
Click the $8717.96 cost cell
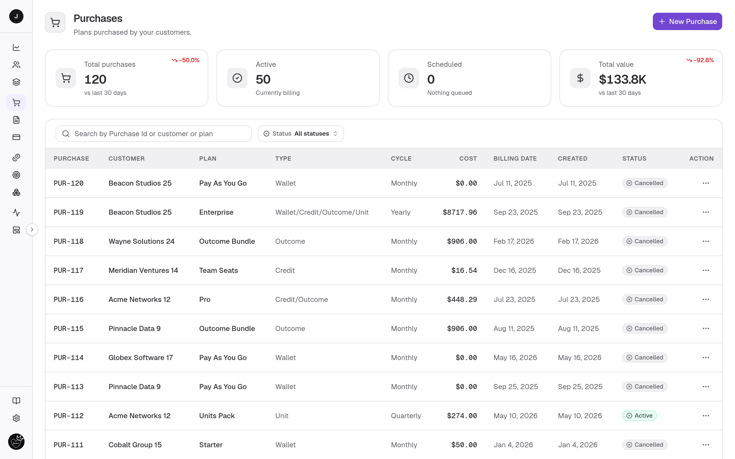click(x=460, y=212)
